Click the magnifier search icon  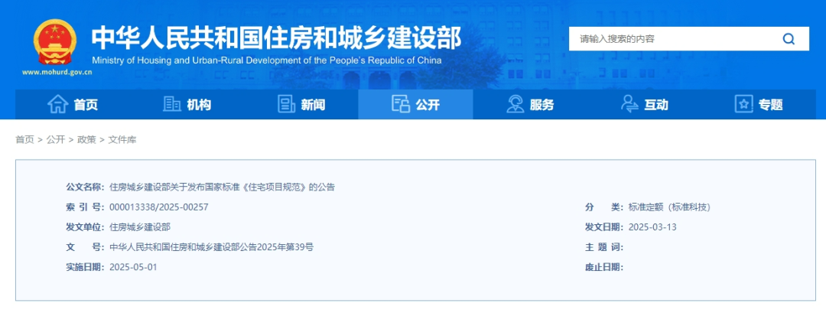789,39
